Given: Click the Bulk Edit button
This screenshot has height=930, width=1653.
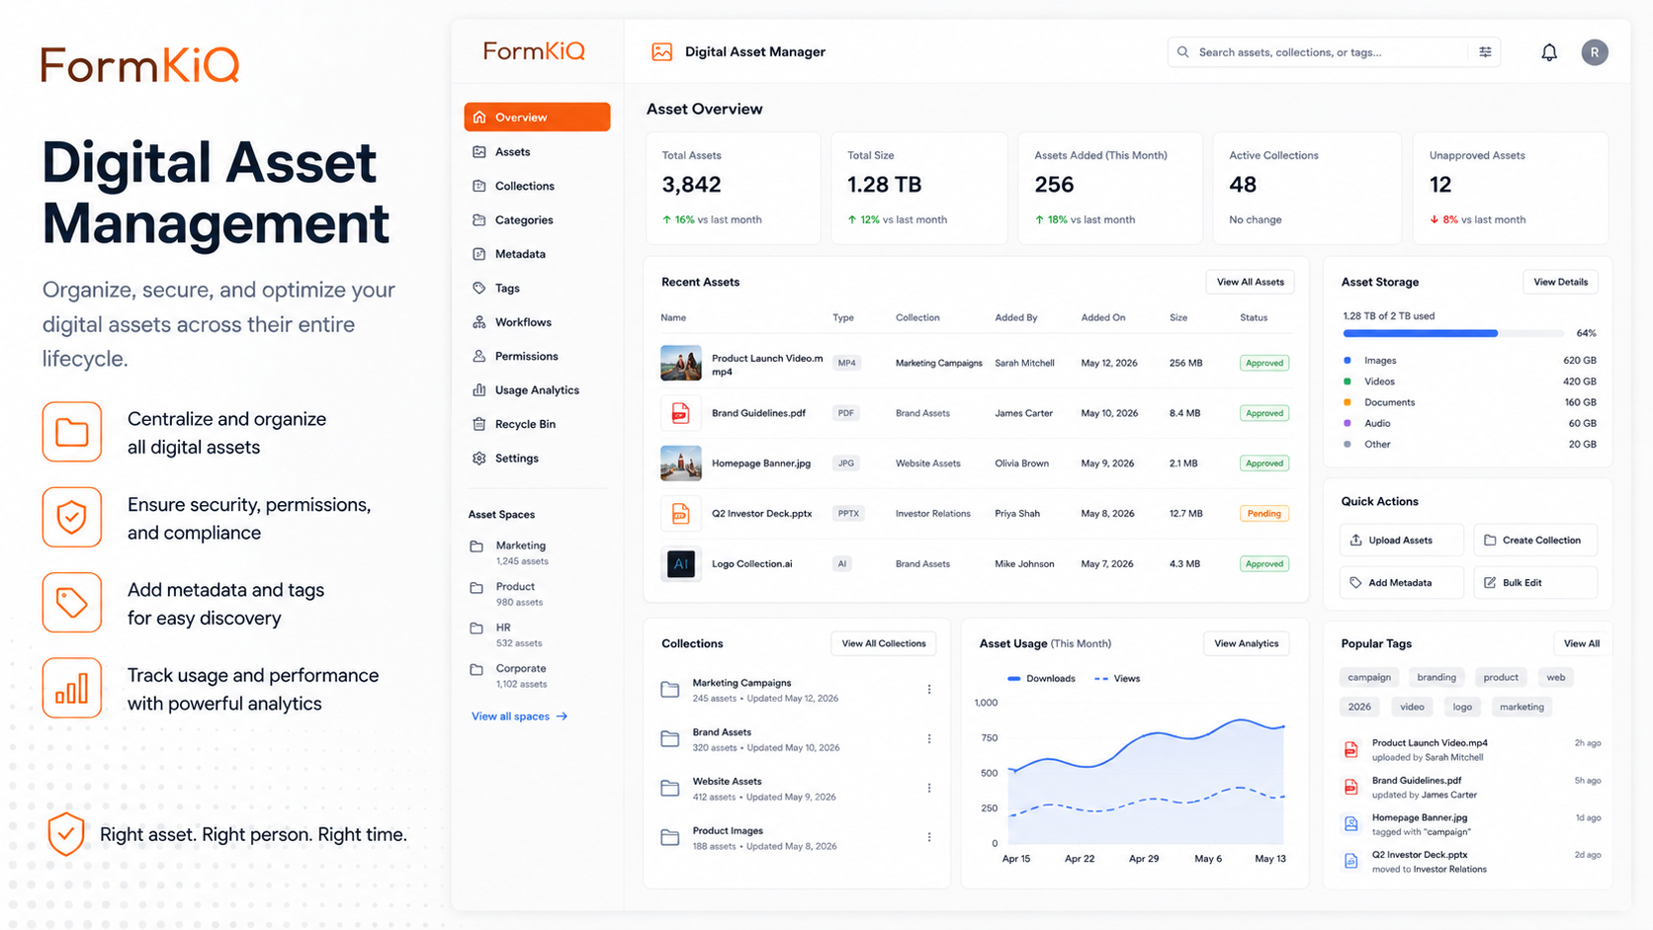Looking at the screenshot, I should [x=1535, y=582].
